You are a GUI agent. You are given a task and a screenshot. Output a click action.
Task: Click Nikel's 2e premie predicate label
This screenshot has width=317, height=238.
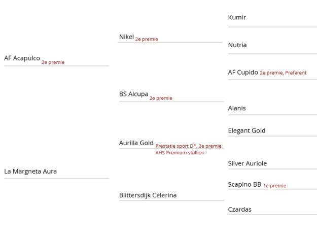pyautogui.click(x=147, y=39)
